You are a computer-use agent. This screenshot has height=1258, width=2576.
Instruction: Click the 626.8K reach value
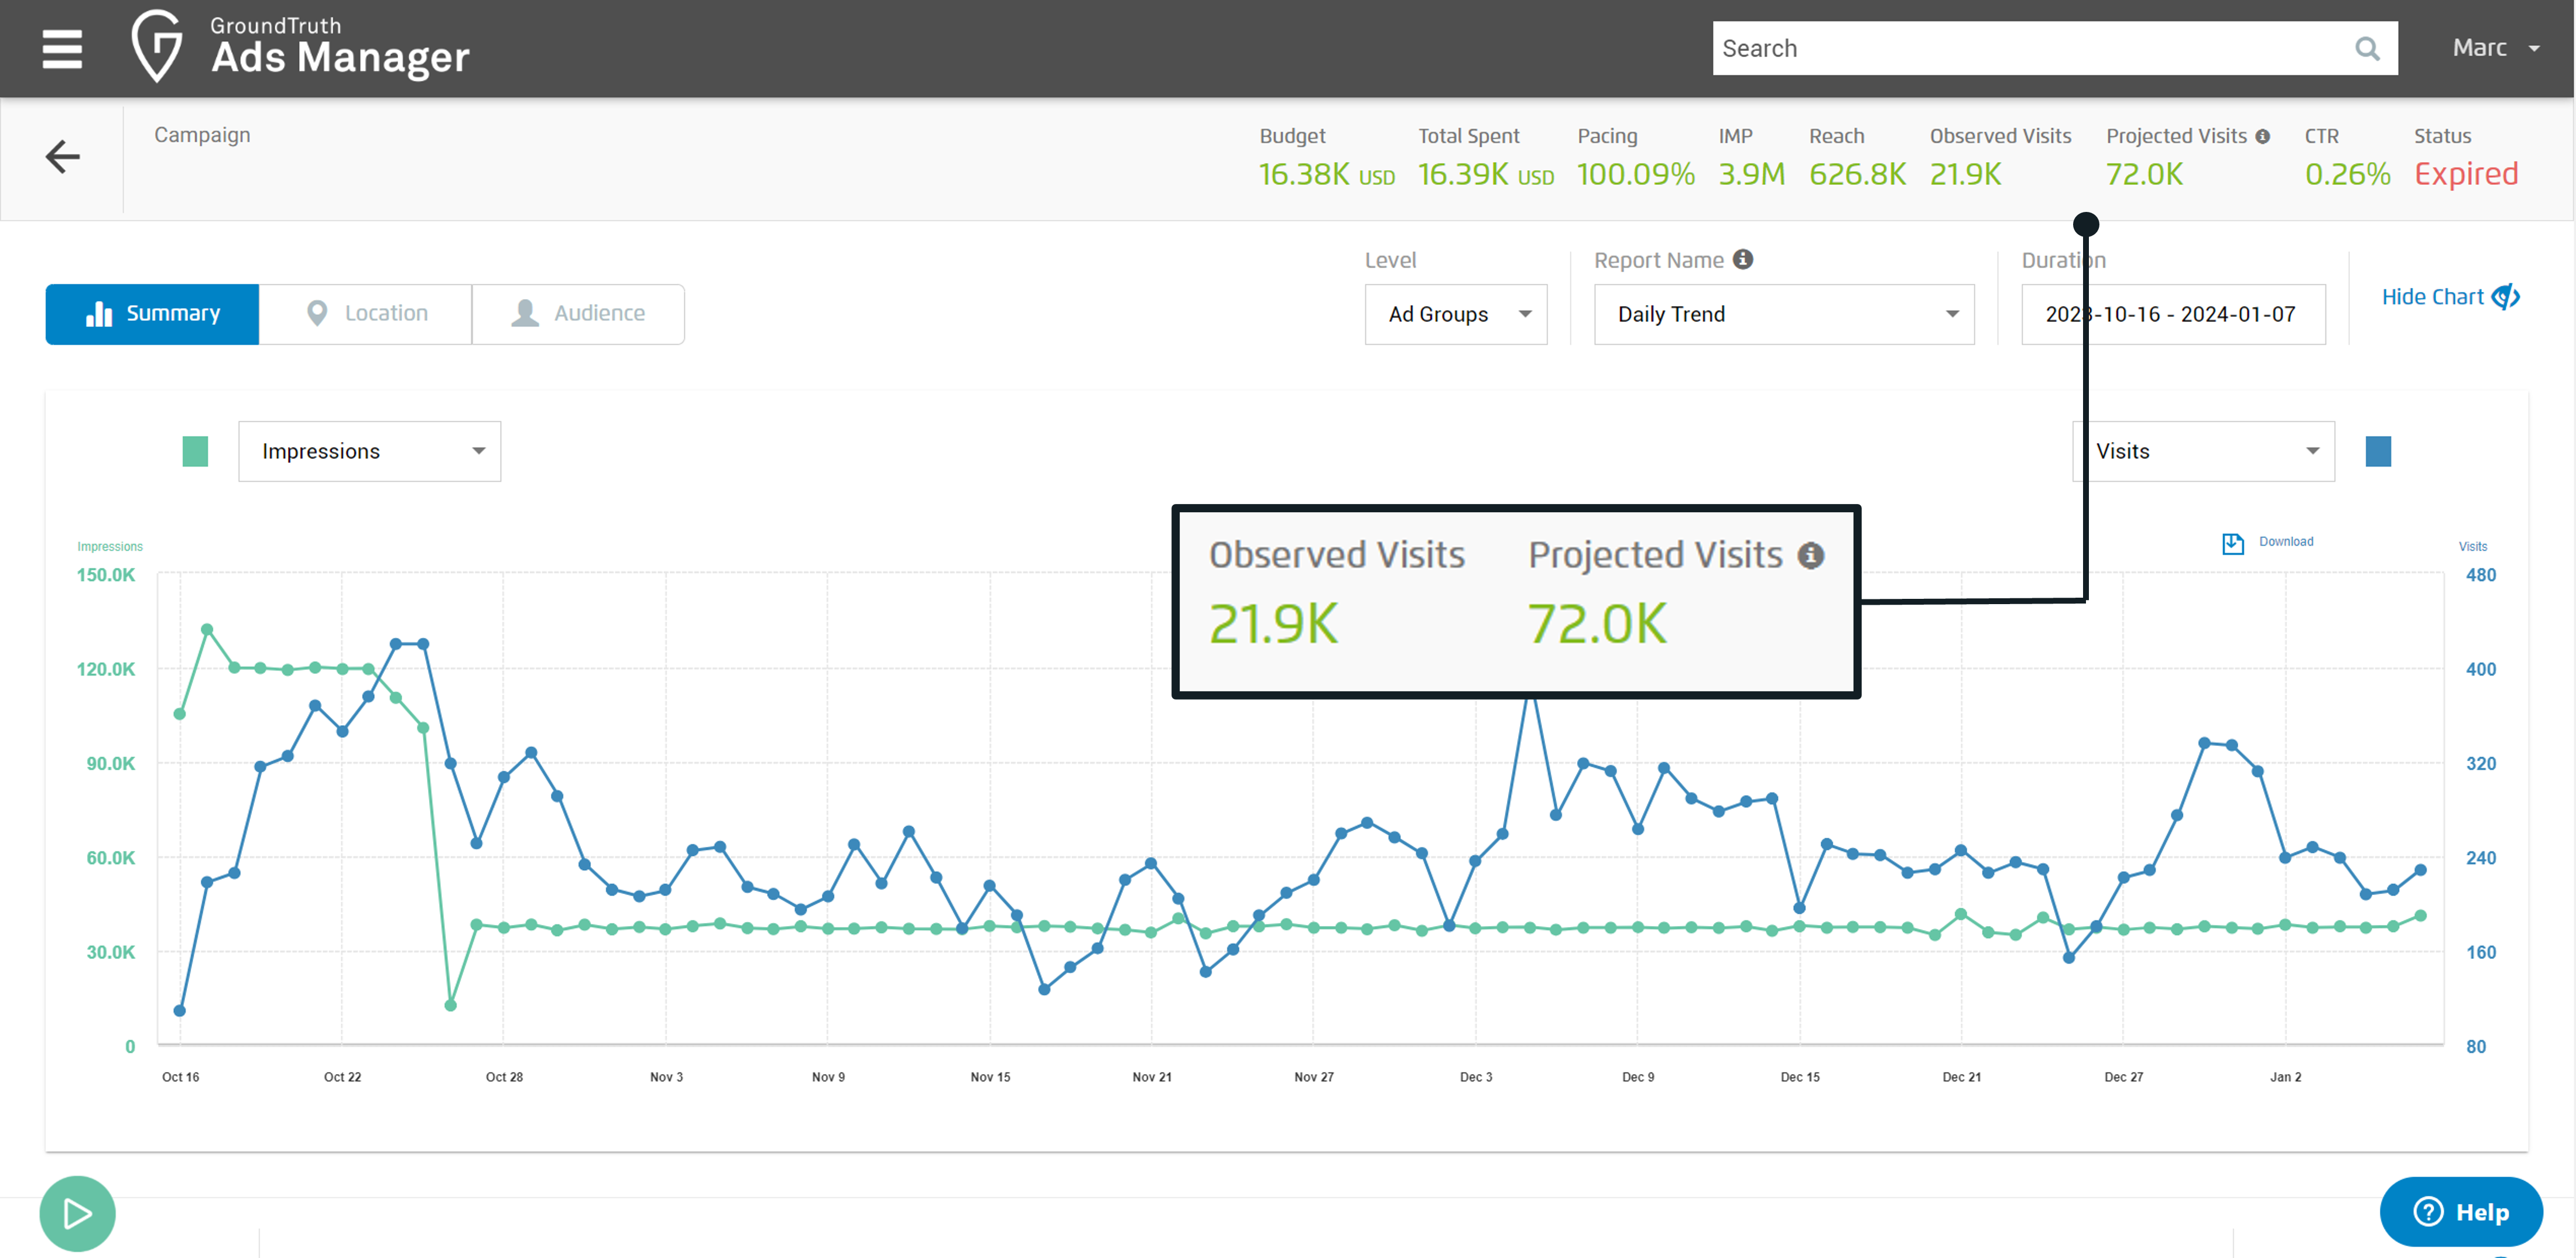[x=1857, y=174]
